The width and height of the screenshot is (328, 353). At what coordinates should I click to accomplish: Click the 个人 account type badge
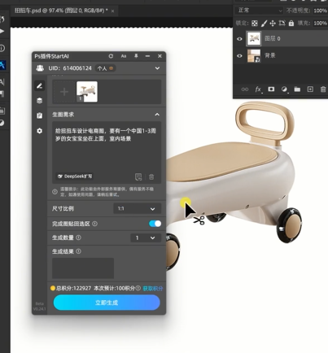[106, 68]
